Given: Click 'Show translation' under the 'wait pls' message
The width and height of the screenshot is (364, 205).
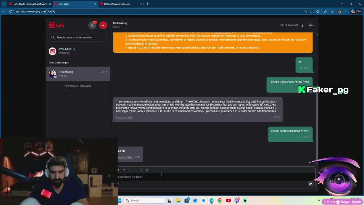Looking at the screenshot, I should [125, 157].
